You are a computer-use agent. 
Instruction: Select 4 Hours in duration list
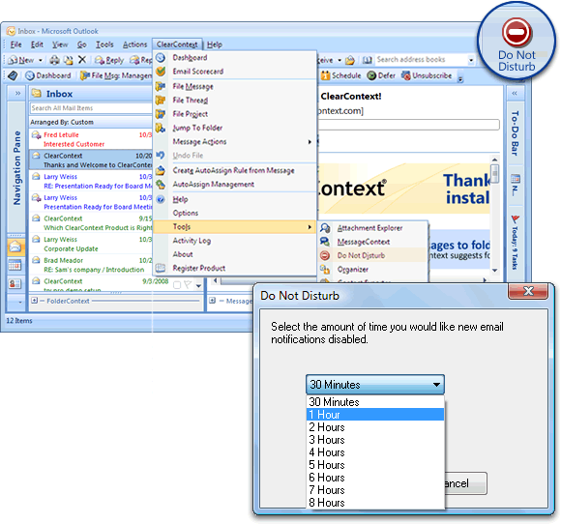coord(375,452)
